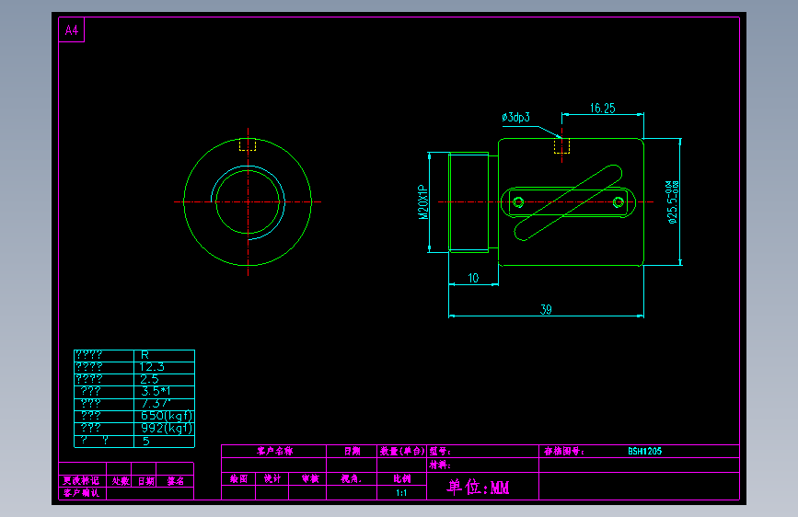This screenshot has height=517, width=798.
Task: Select 日期 cell beside 客户名称
Action: [x=353, y=452]
